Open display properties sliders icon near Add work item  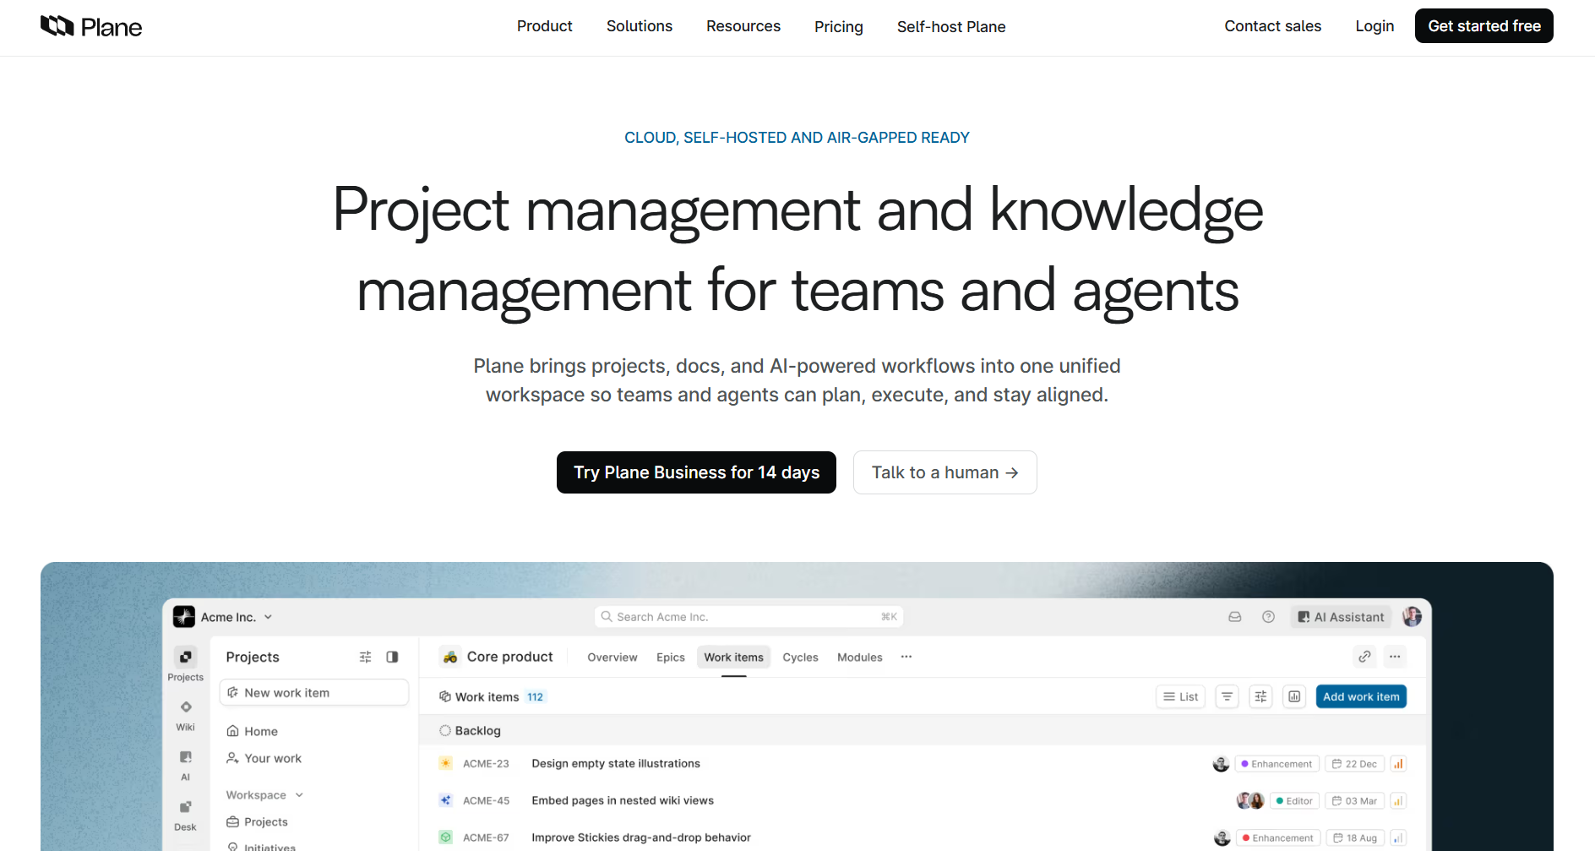pos(1260,696)
